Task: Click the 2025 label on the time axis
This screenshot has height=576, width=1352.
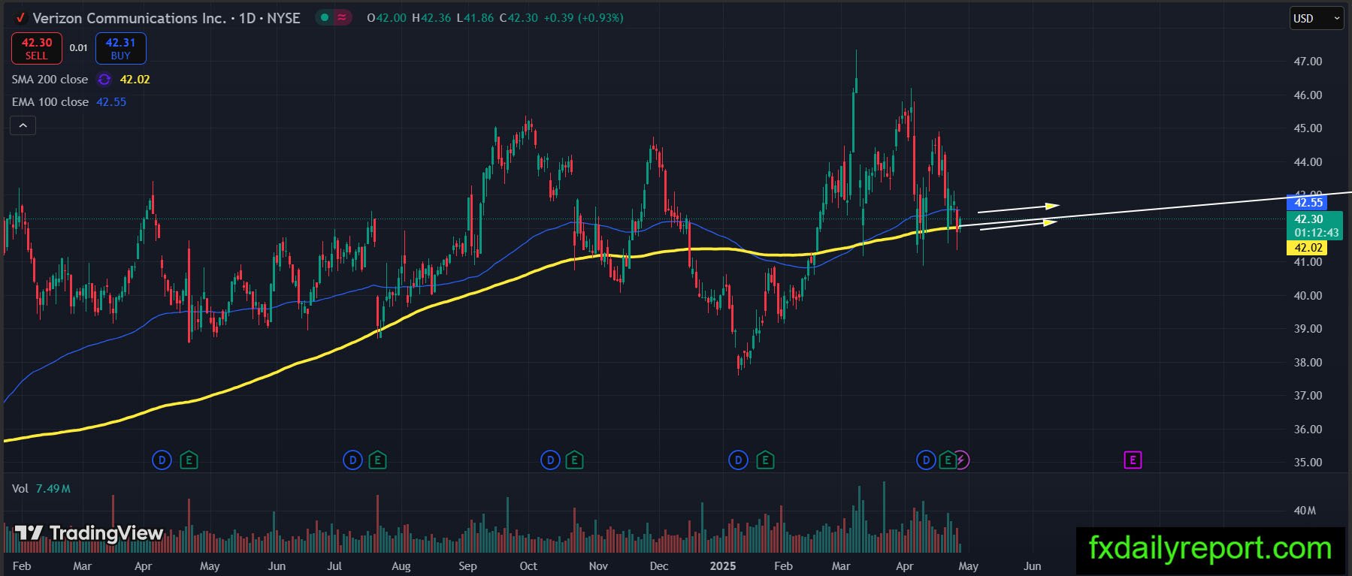Action: click(723, 566)
